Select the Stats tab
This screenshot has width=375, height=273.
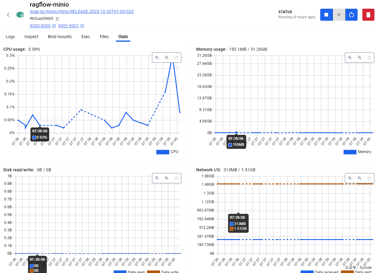pos(123,37)
